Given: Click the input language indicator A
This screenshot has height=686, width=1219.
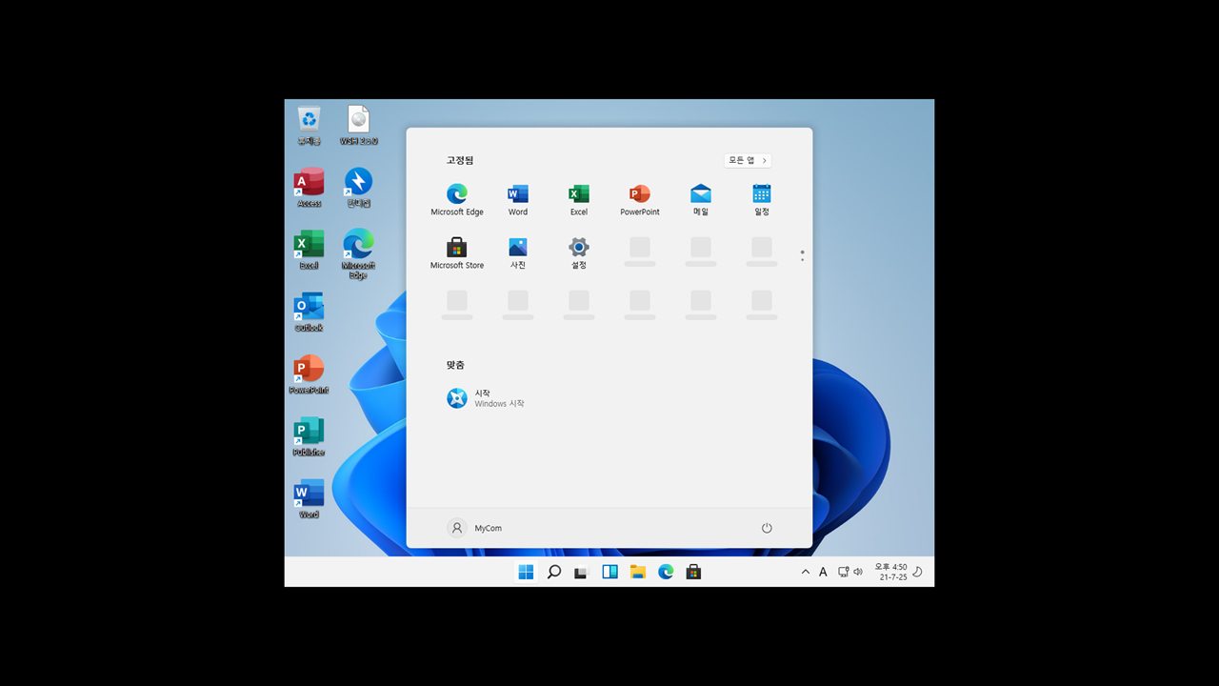Looking at the screenshot, I should click(x=823, y=573).
